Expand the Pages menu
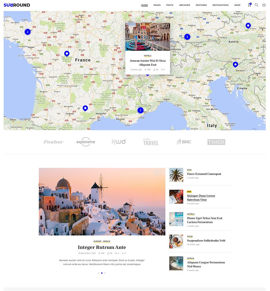270x291 pixels. [x=157, y=5]
